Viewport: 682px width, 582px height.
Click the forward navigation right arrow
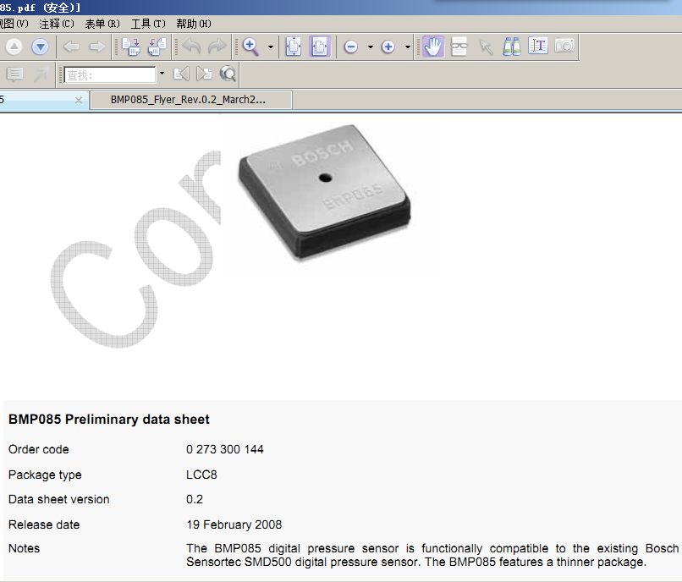97,47
